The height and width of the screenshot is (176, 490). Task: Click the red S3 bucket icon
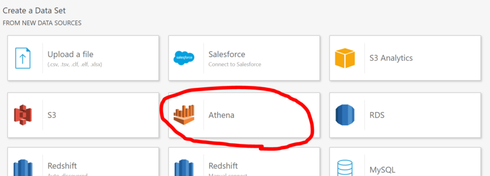(23, 115)
